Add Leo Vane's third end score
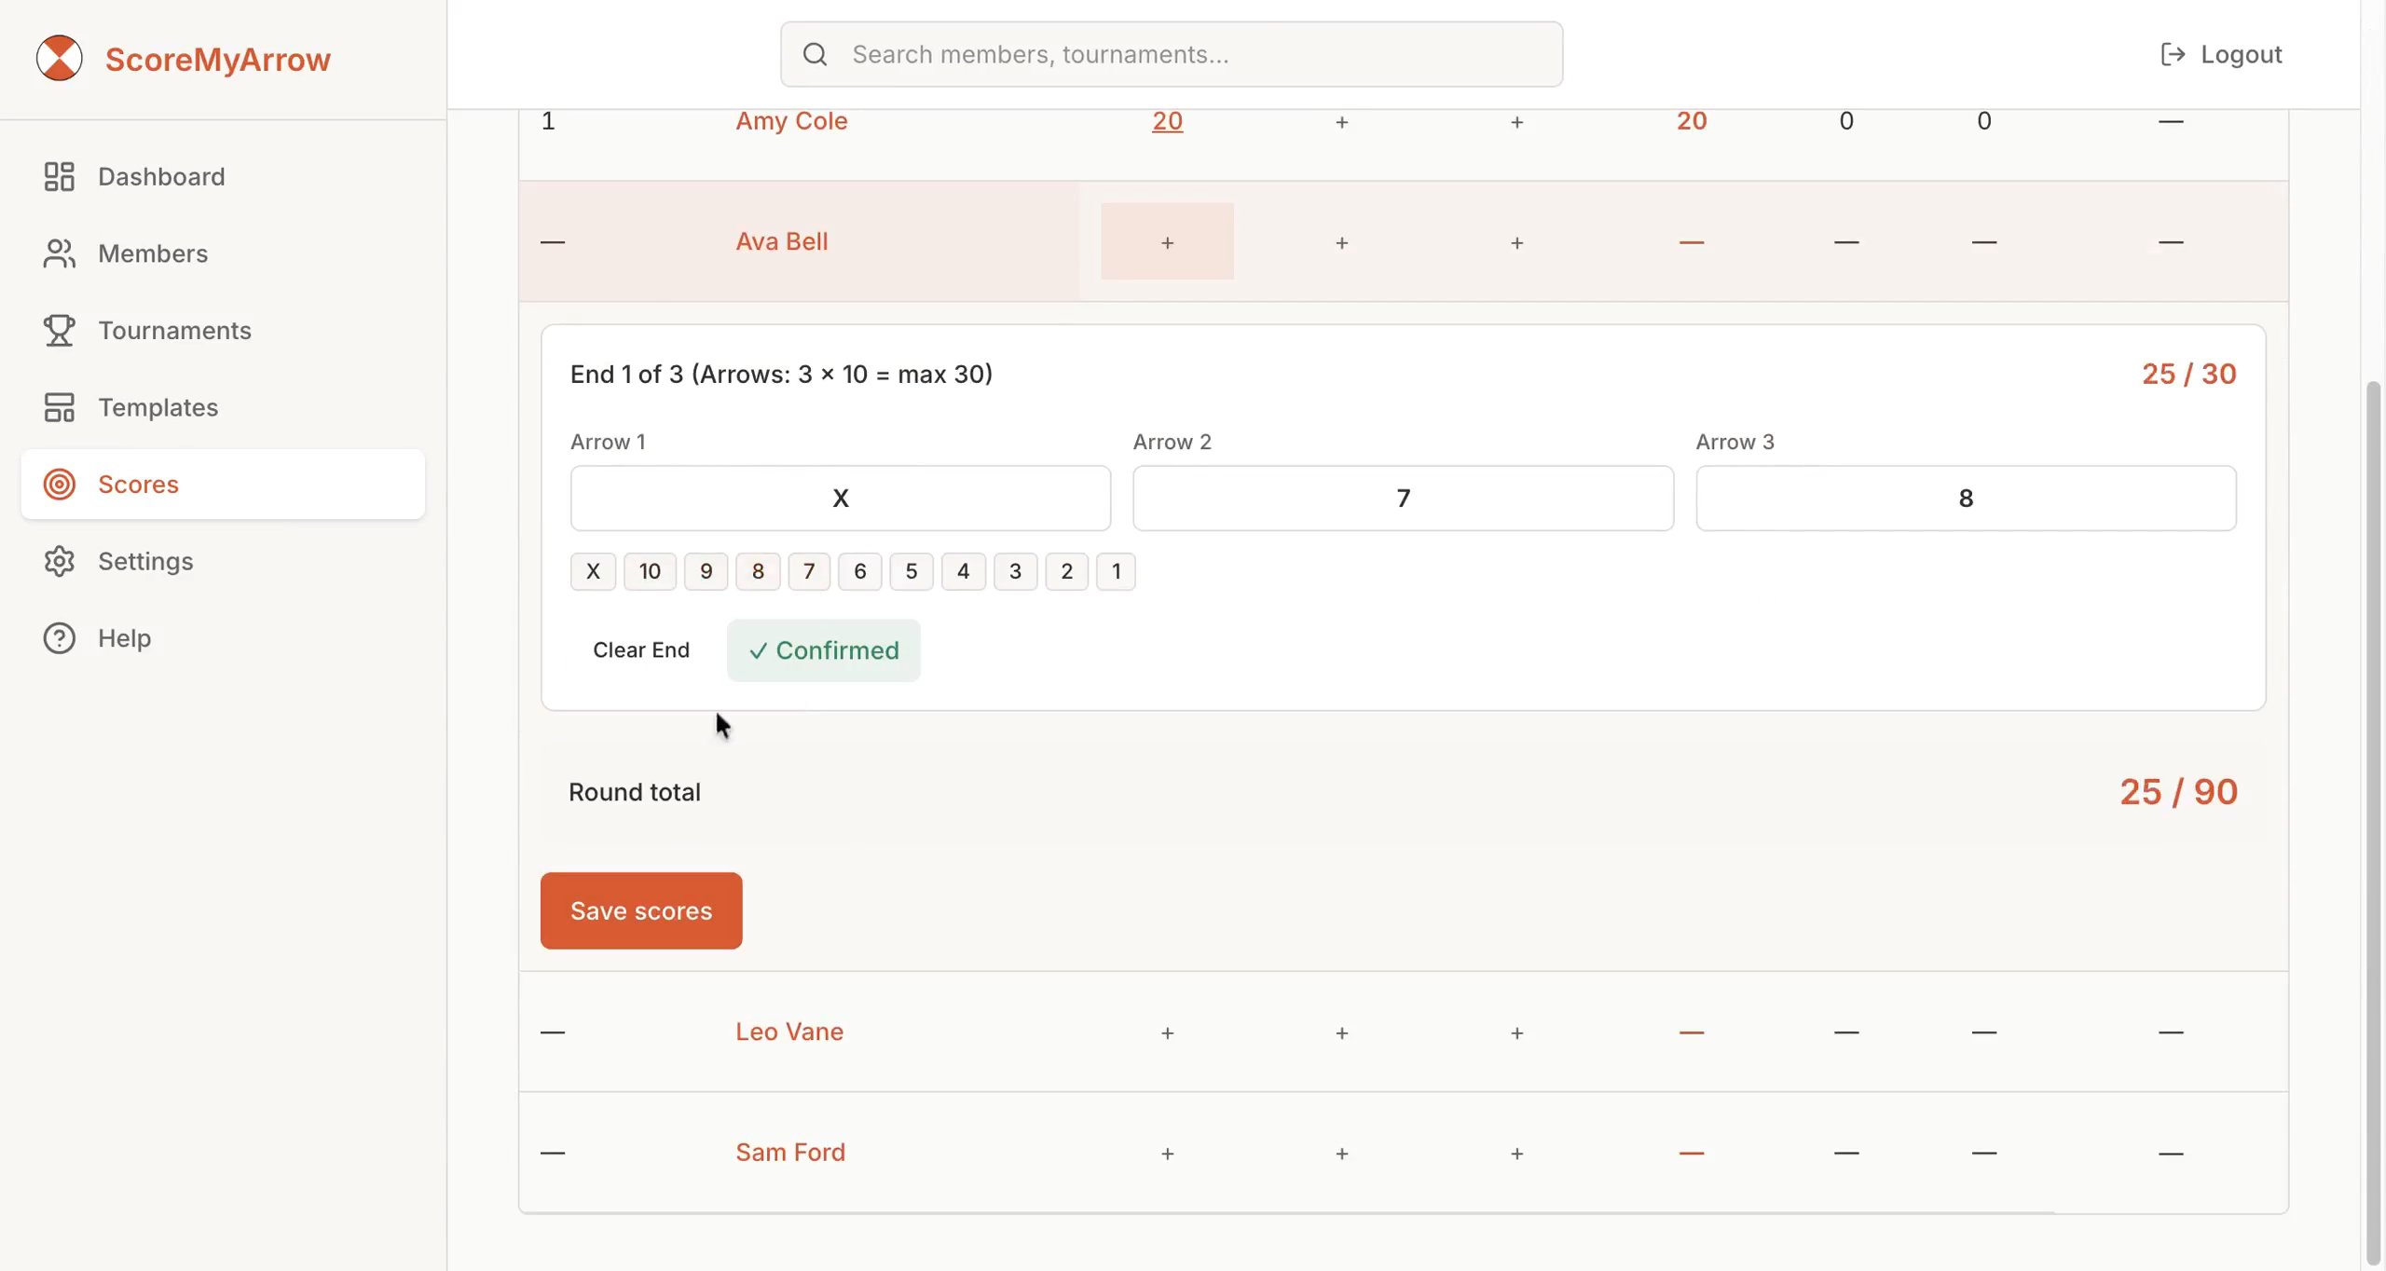 (1516, 1032)
